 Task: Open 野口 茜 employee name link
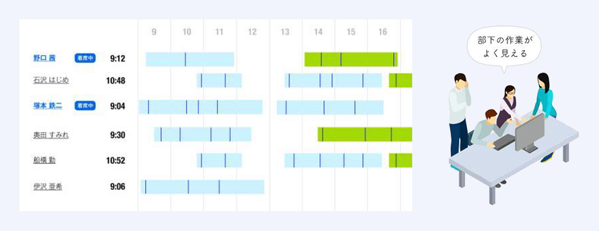pyautogui.click(x=44, y=58)
